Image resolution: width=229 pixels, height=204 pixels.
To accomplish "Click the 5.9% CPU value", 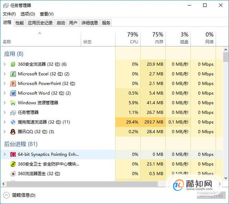I will [x=133, y=103].
